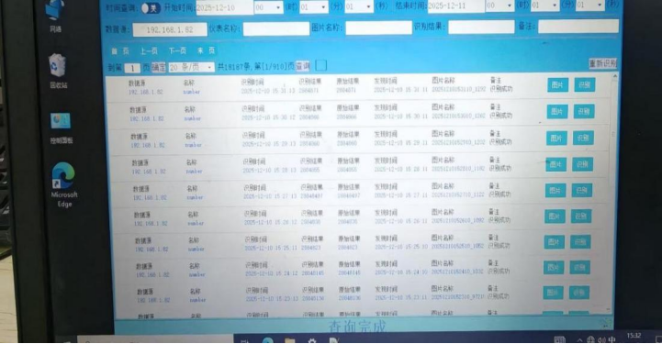Open 图片 for the 15:28:13 row
Screen dimensions: 662x344
[555, 164]
